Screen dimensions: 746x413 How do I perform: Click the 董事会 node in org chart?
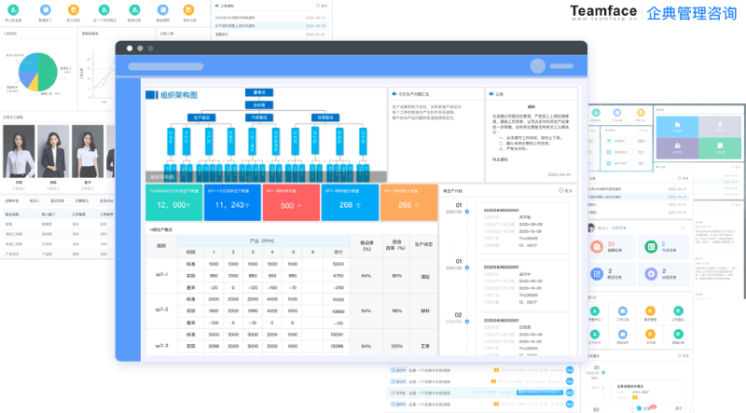[x=260, y=92]
